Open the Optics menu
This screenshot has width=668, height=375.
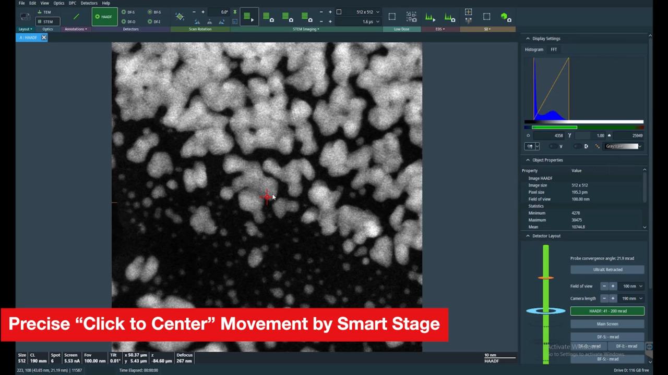tap(58, 3)
